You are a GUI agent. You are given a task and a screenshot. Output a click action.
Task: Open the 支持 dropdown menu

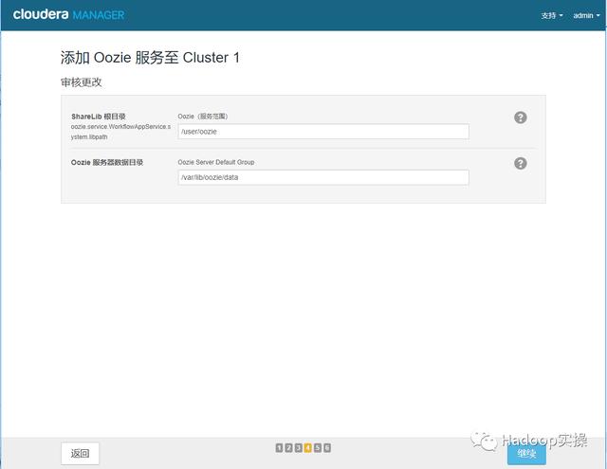[552, 15]
